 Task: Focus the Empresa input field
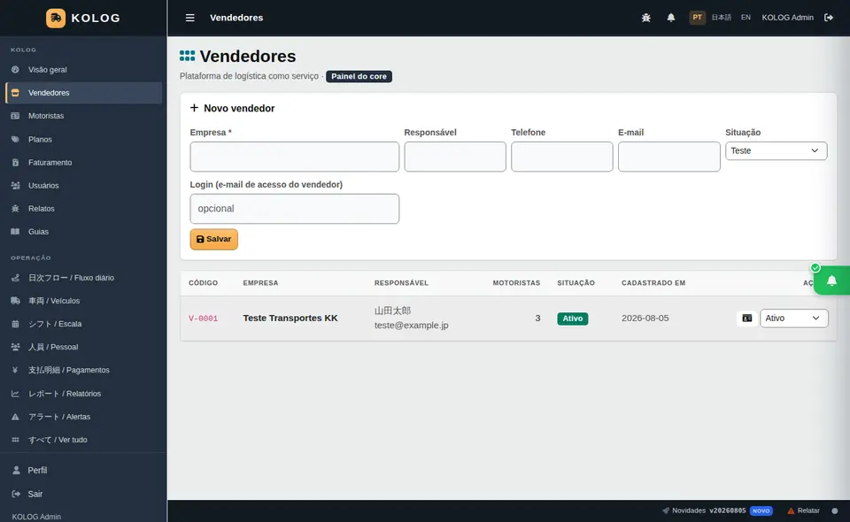pyautogui.click(x=294, y=157)
